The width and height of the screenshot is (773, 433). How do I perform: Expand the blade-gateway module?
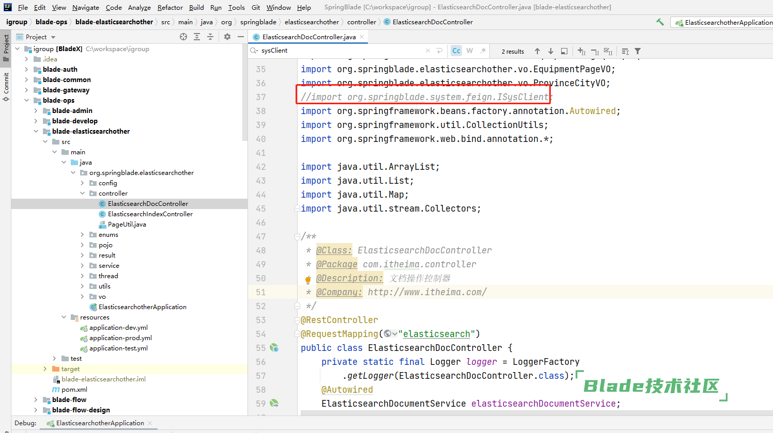[x=26, y=90]
